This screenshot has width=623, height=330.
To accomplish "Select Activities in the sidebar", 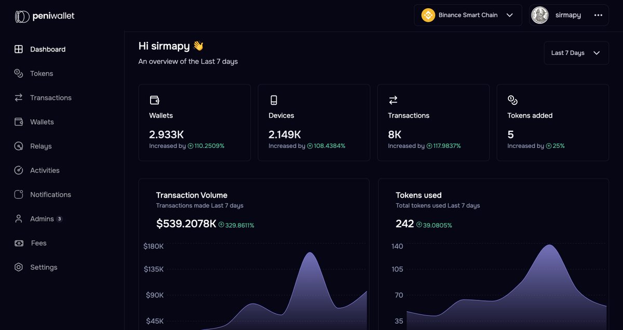I will coord(45,170).
